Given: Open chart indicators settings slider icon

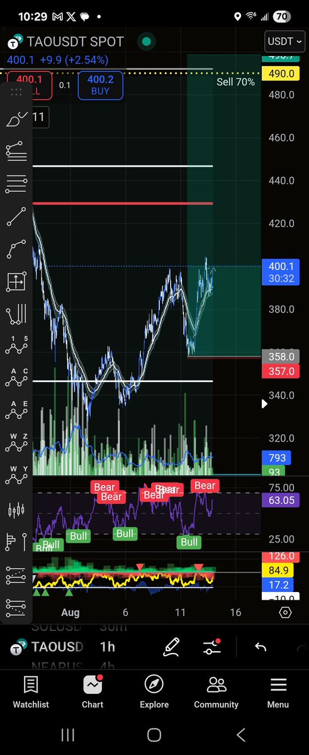Looking at the screenshot, I should click(211, 647).
